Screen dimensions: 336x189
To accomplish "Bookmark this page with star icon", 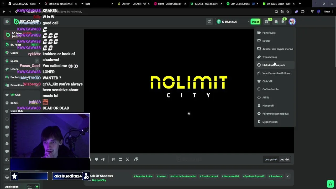I will (288, 12).
